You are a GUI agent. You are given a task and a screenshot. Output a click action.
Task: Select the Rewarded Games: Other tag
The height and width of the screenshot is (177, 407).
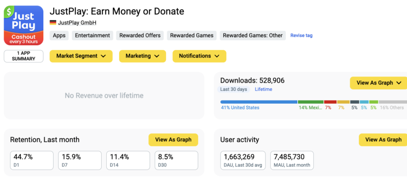pos(252,35)
